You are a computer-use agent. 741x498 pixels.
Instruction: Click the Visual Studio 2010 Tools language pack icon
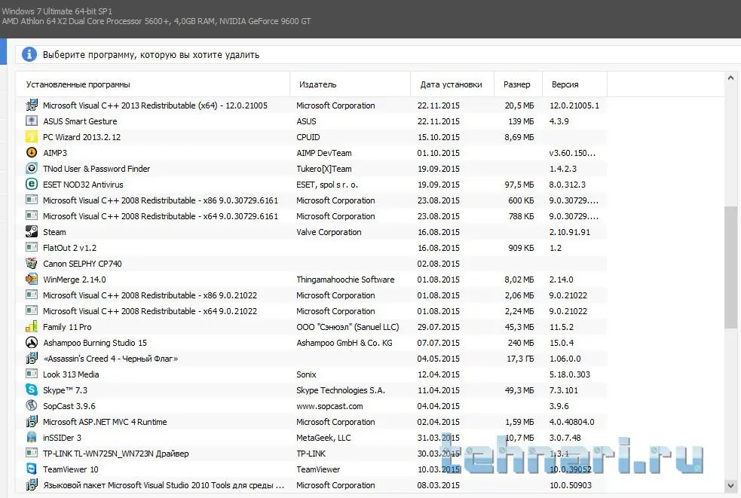[x=32, y=485]
